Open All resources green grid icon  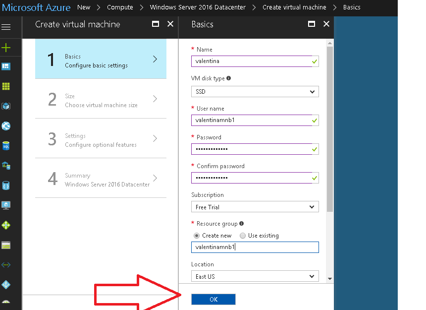(x=6, y=86)
